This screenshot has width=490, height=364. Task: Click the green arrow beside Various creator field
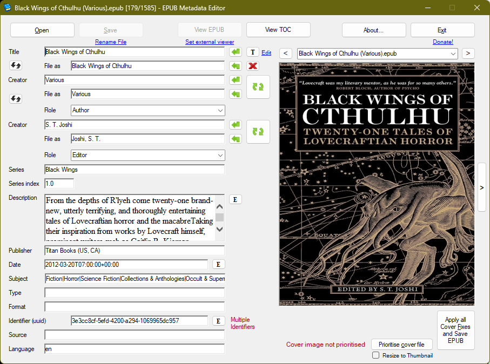pyautogui.click(x=236, y=80)
